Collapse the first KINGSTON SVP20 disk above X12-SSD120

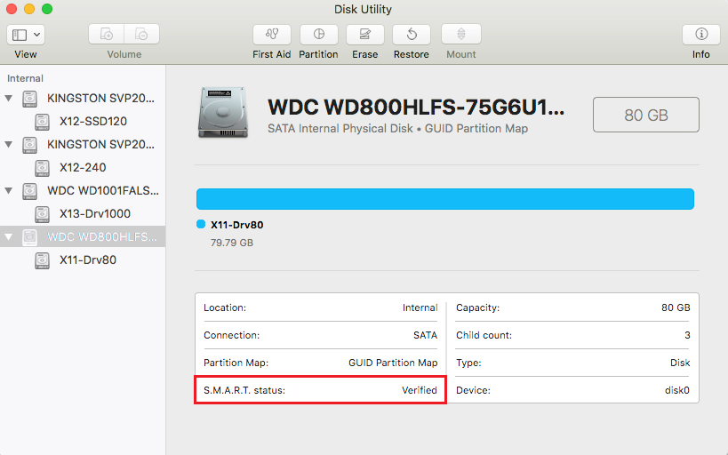(x=8, y=98)
